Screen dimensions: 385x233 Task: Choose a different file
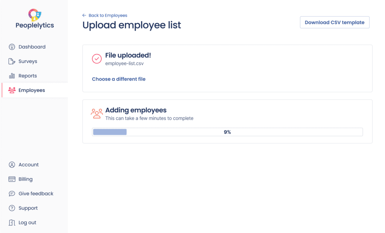(118, 79)
